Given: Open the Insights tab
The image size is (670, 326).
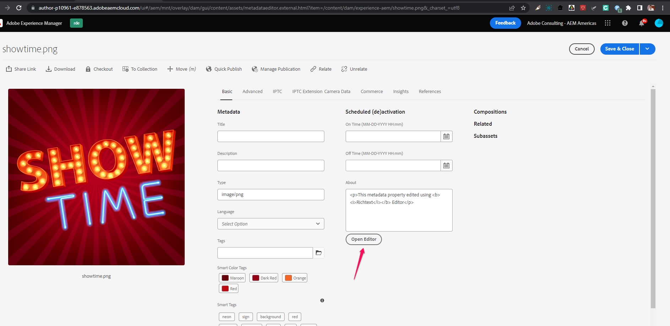Looking at the screenshot, I should click(401, 92).
